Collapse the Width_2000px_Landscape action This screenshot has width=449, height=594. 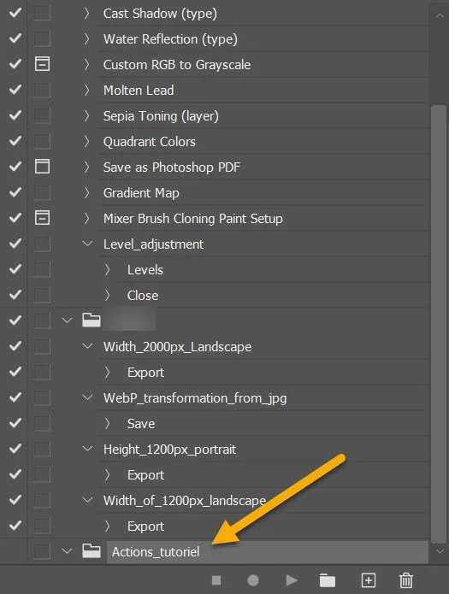pyautogui.click(x=87, y=346)
